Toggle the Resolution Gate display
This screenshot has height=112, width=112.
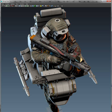(x=20, y=6)
